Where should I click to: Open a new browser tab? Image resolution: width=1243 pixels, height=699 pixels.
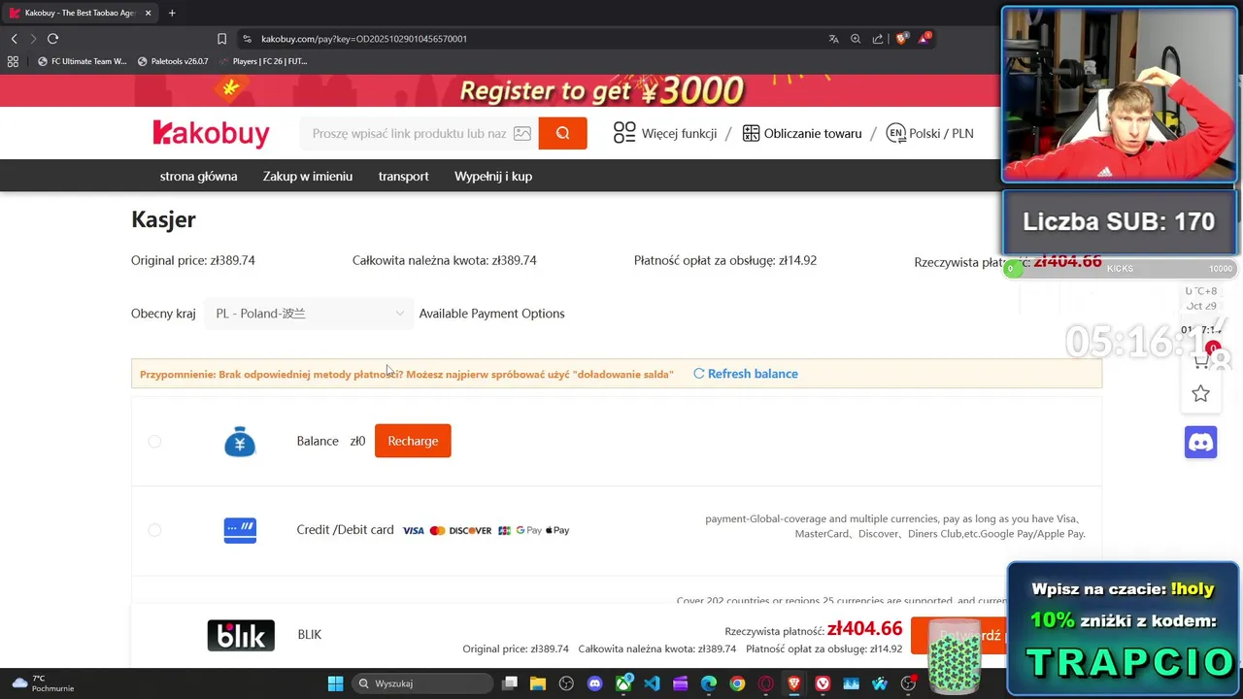click(x=172, y=13)
